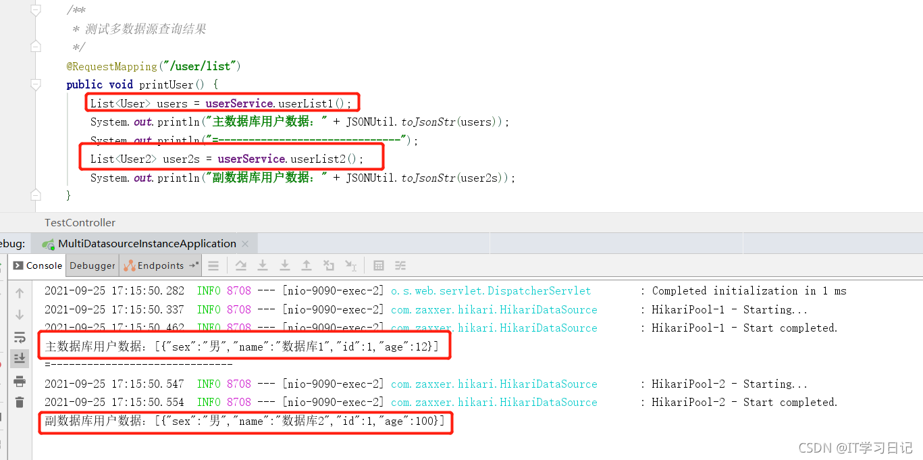The height and width of the screenshot is (460, 923).
Task: Click the dashed separator output line
Action: click(138, 365)
